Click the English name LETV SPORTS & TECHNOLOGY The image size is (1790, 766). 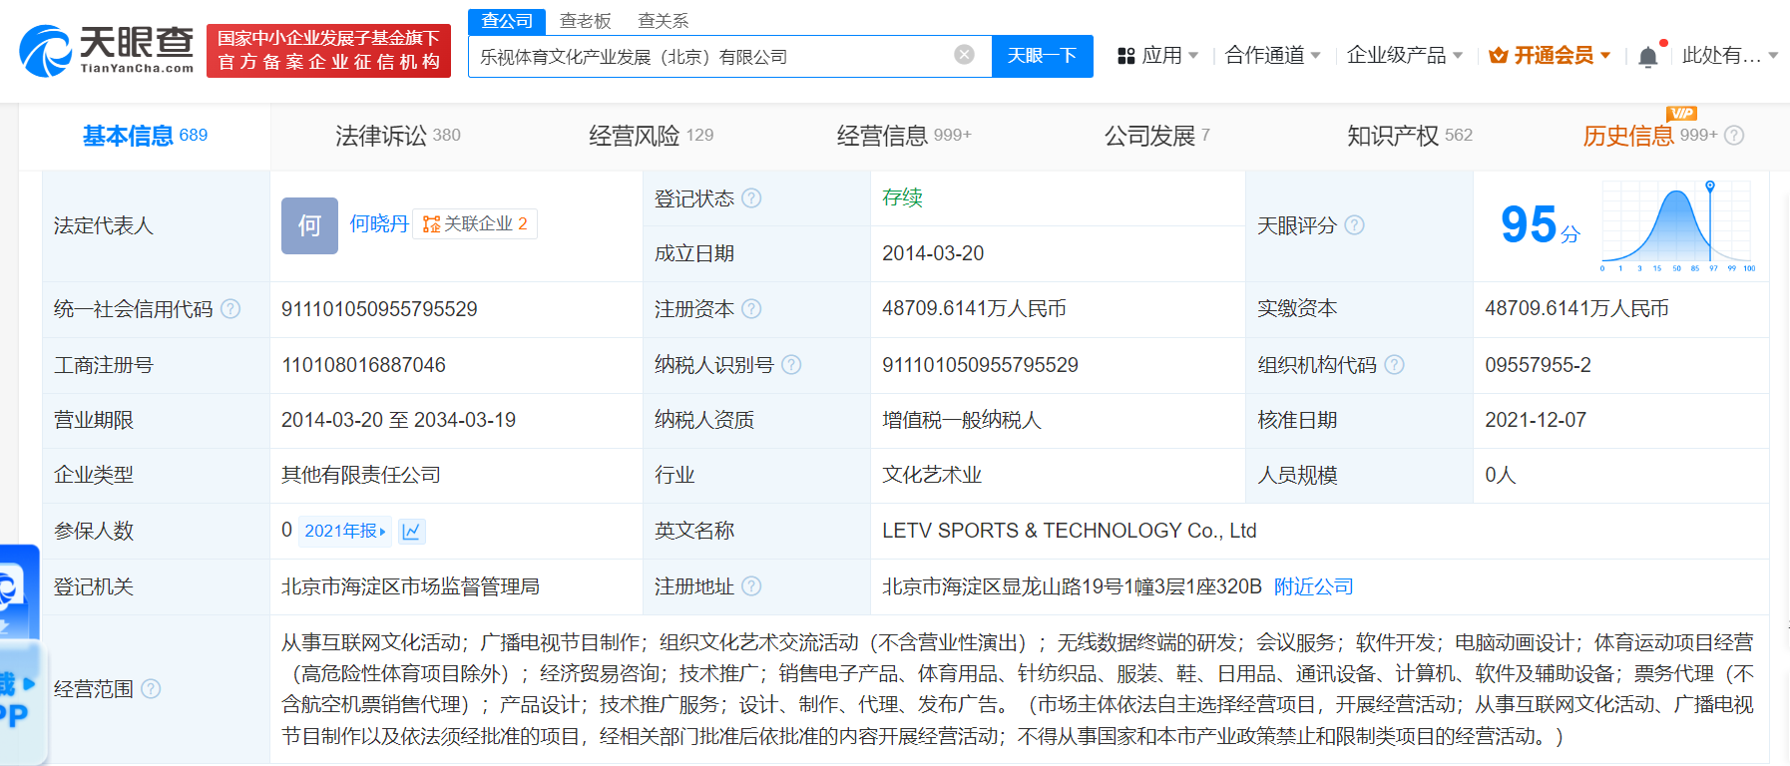click(1069, 531)
